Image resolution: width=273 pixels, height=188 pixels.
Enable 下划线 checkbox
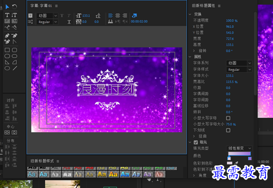point(228,130)
